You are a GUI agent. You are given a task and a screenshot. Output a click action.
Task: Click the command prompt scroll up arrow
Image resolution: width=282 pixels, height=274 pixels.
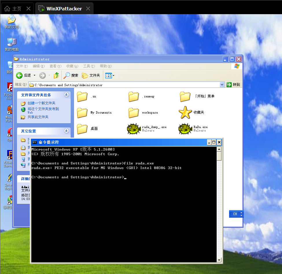coord(219,149)
